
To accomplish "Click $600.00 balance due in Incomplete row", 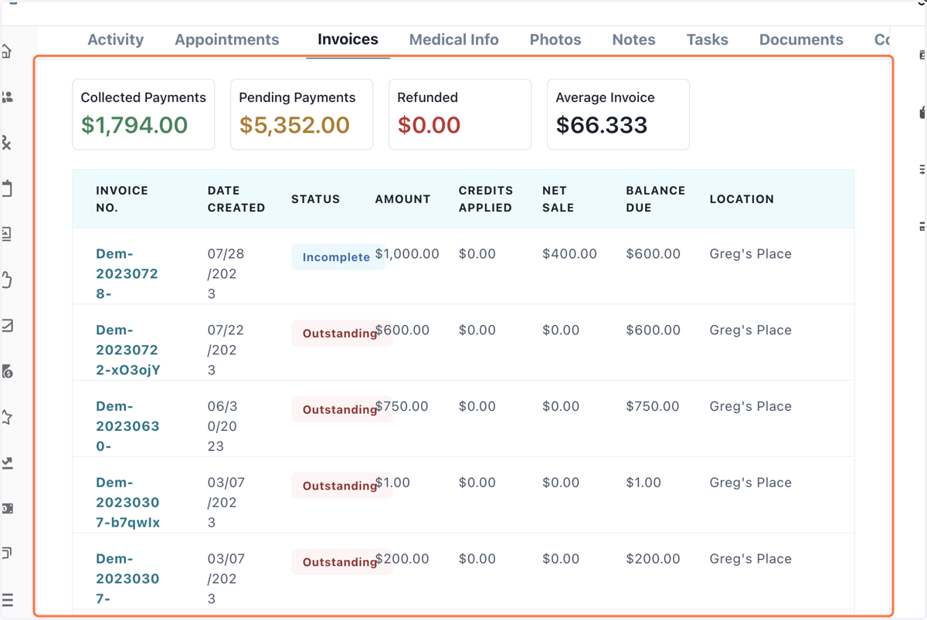I will (x=654, y=254).
